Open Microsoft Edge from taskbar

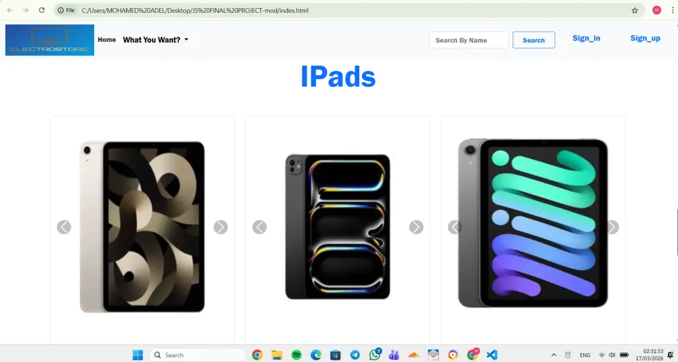coord(316,355)
